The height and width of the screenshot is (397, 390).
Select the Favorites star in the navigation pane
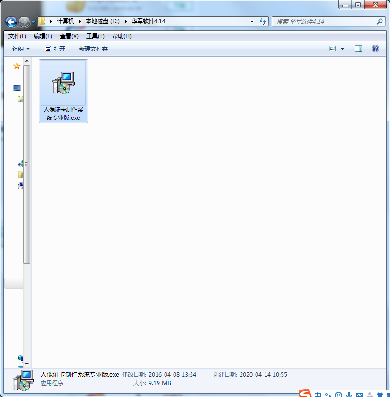tap(17, 66)
